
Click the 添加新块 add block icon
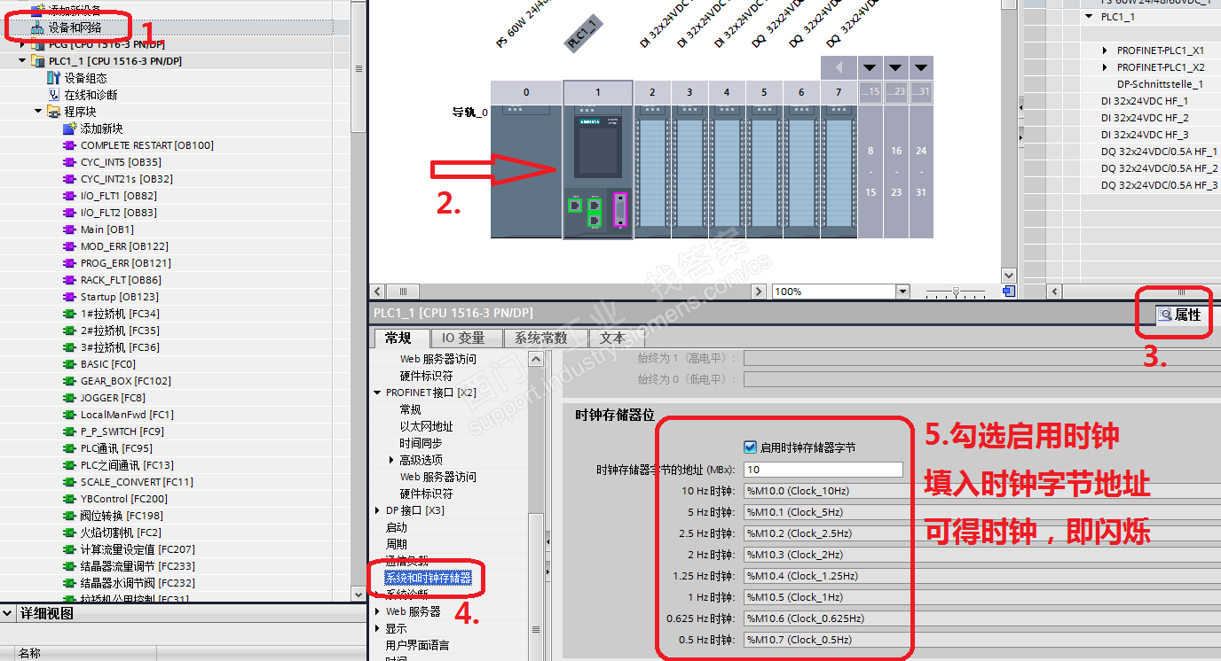tap(69, 128)
